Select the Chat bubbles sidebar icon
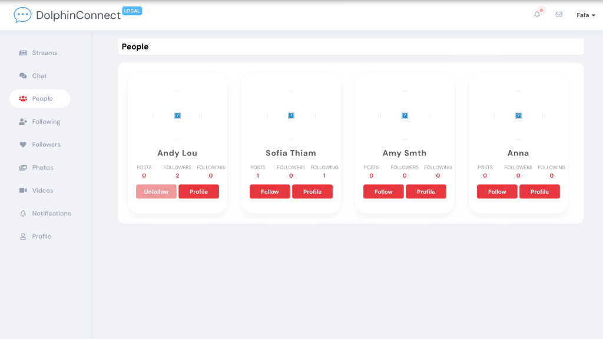The height and width of the screenshot is (339, 603). pos(23,76)
